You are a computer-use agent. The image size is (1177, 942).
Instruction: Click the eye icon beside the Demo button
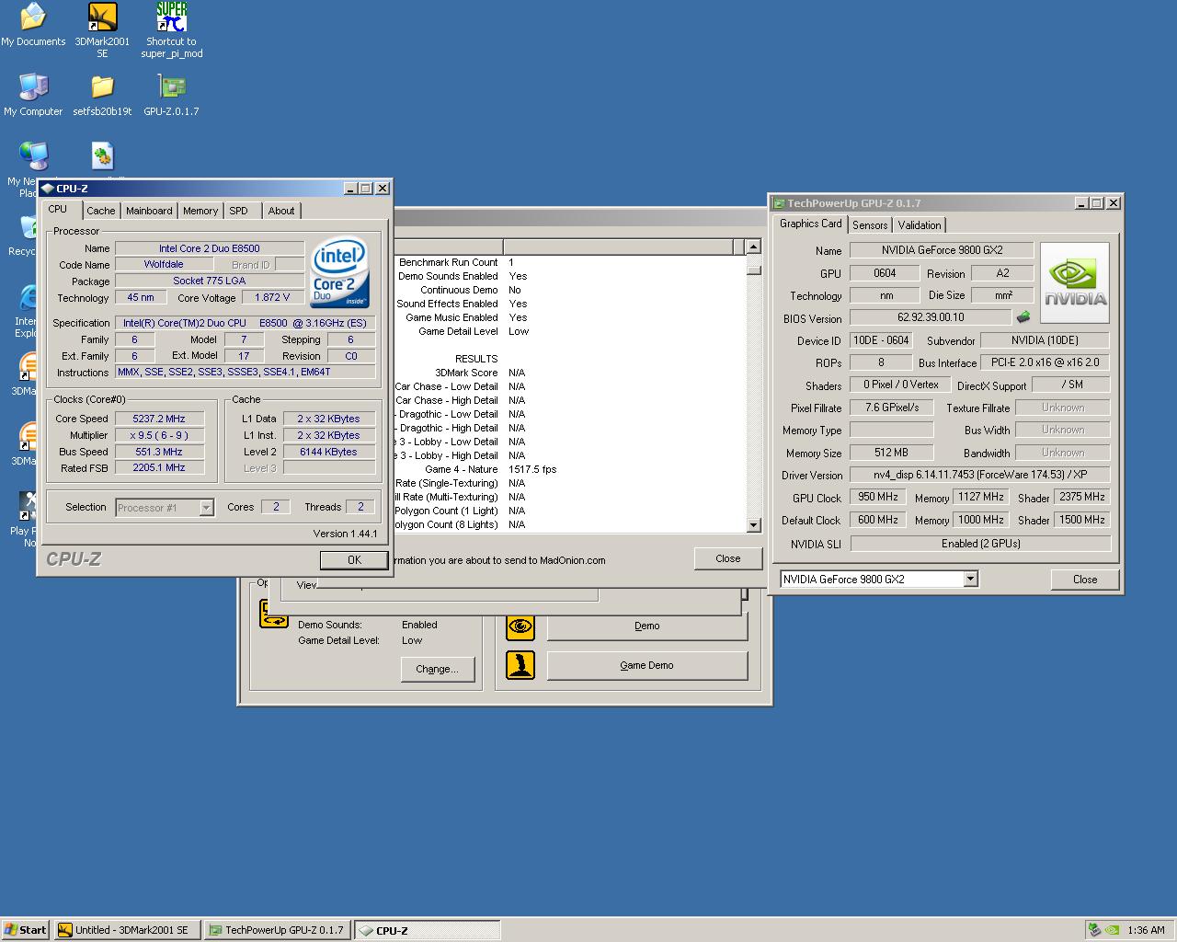point(520,626)
